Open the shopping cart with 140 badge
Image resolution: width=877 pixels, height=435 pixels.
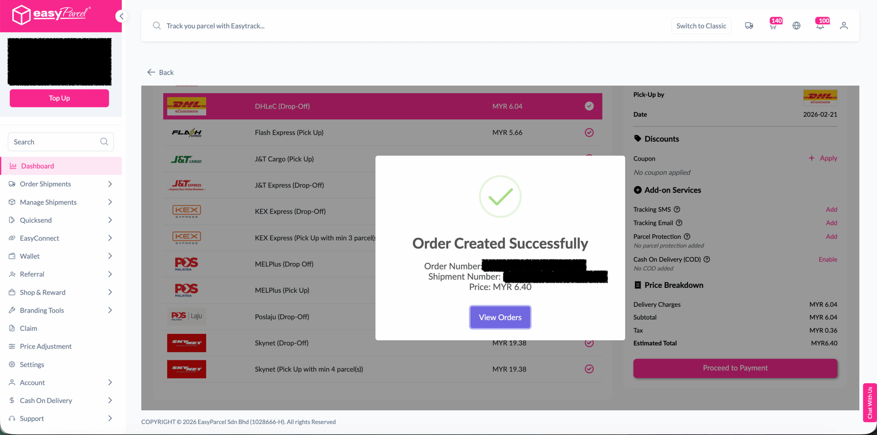tap(773, 26)
